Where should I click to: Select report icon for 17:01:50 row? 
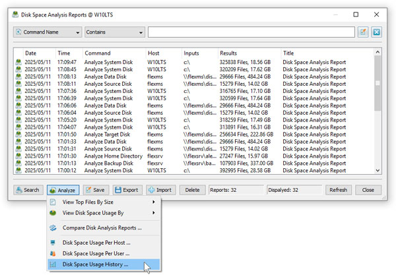(x=18, y=134)
